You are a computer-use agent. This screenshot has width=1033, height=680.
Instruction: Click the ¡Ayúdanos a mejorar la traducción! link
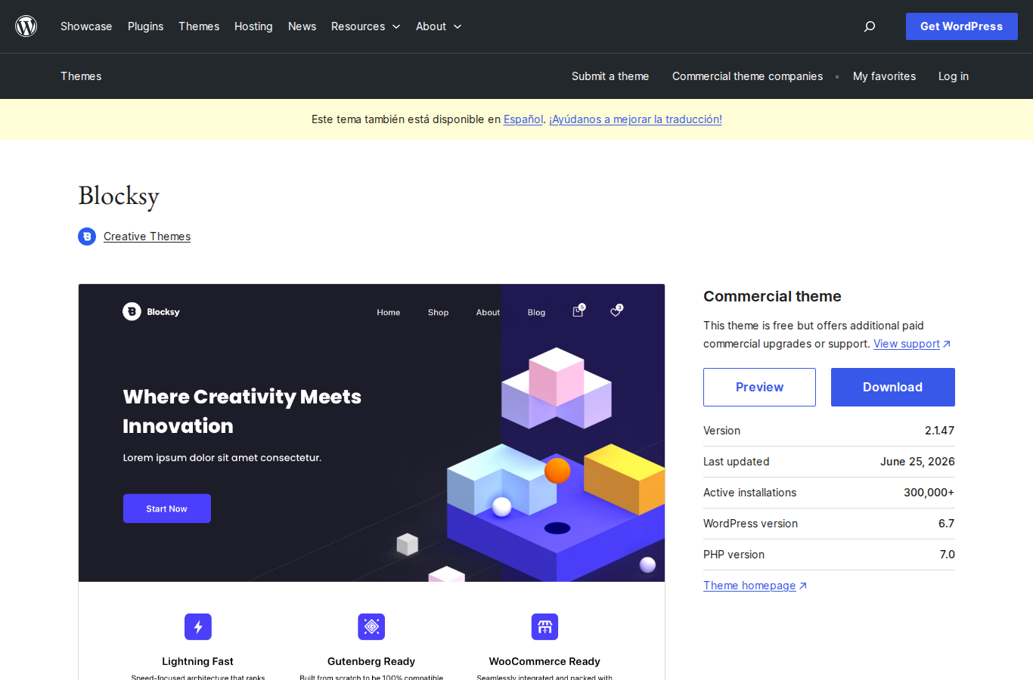pyautogui.click(x=635, y=119)
